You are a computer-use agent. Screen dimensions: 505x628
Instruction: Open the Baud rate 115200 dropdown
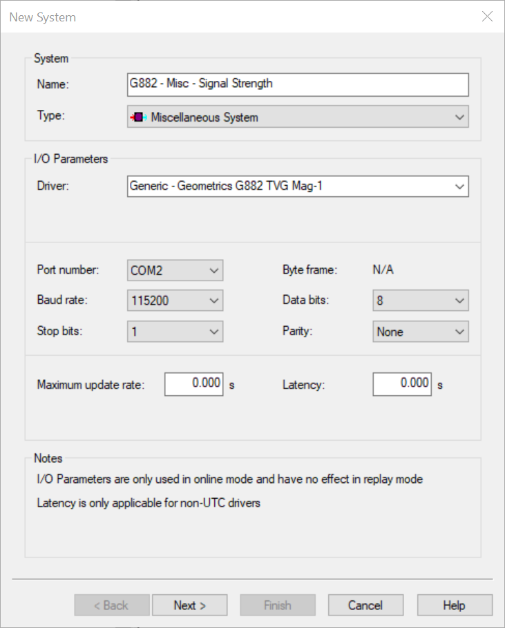[175, 301]
